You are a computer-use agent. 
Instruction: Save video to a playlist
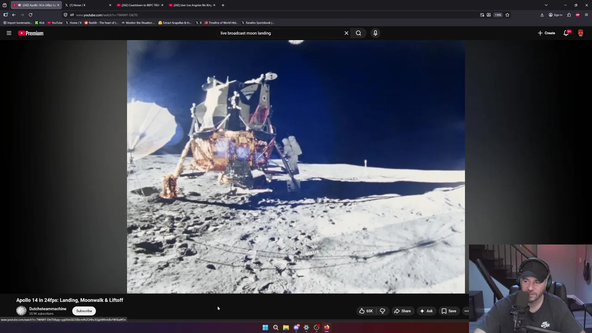tap(449, 311)
